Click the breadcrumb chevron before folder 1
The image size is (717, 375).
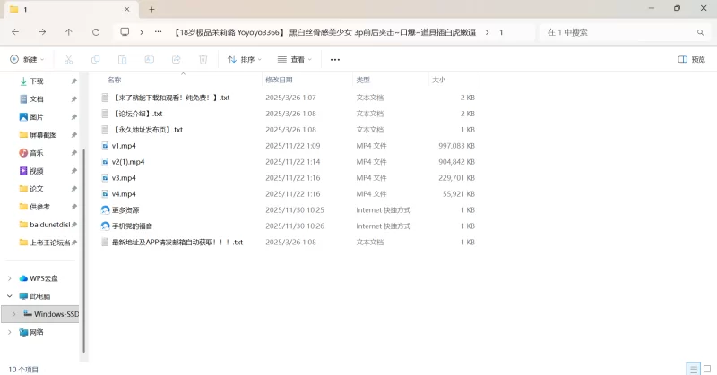(x=488, y=32)
